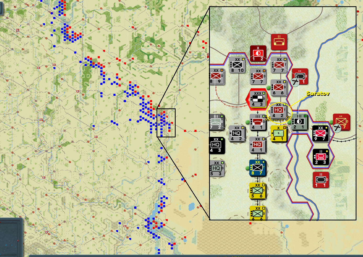Image resolution: width=363 pixels, height=257 pixels.
Task: Select the dark red X brigade counter 1-2
Action: click(x=258, y=54)
